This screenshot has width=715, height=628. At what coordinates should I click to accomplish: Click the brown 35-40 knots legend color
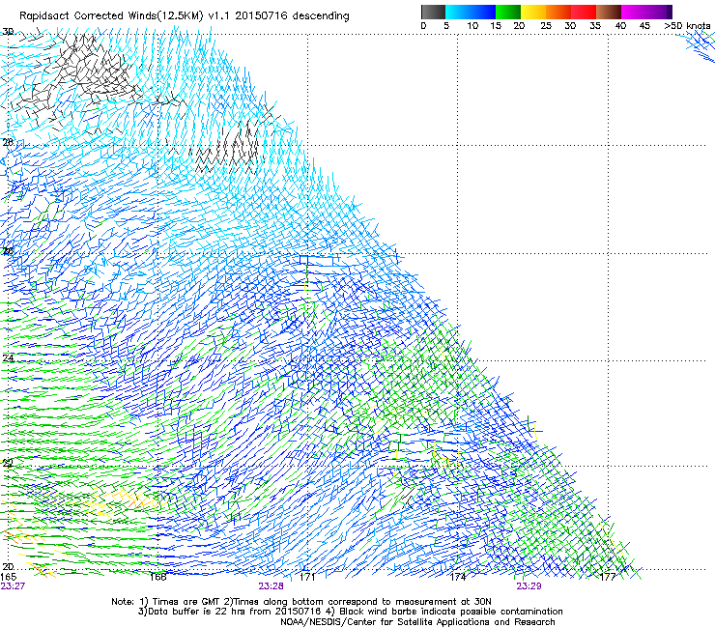tap(609, 12)
